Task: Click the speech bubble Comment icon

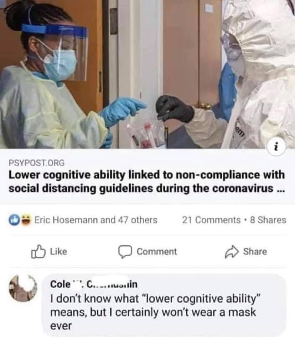Action: [125, 252]
